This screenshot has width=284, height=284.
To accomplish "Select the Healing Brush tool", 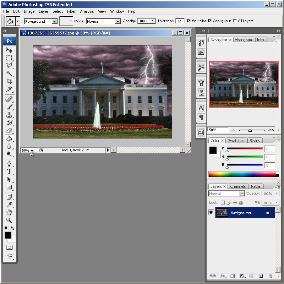I will coord(9,99).
